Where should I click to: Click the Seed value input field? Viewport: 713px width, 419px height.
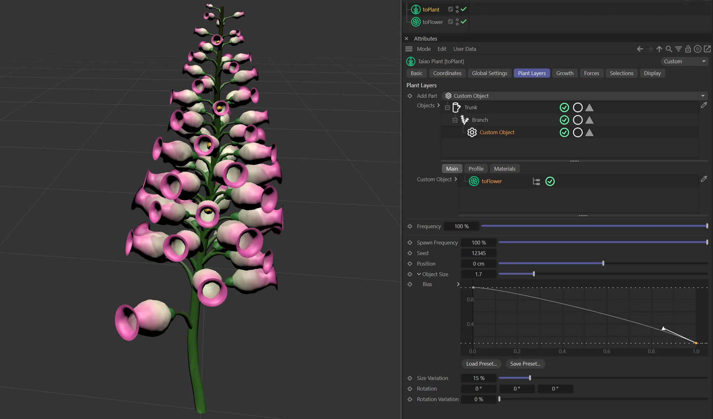478,253
